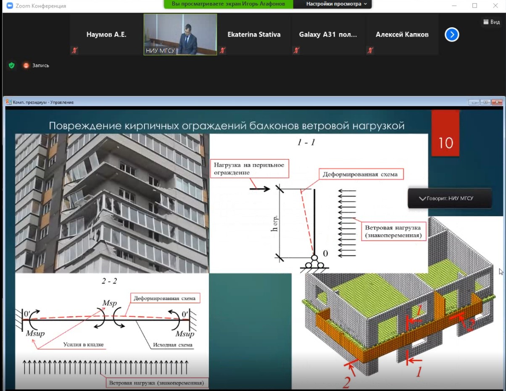
Task: Click the Запись recording label
Action: tap(41, 66)
